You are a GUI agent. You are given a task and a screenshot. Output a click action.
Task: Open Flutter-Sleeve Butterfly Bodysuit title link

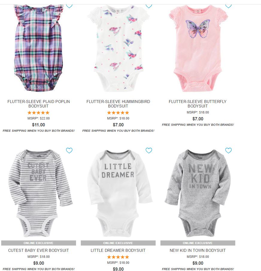point(198,104)
